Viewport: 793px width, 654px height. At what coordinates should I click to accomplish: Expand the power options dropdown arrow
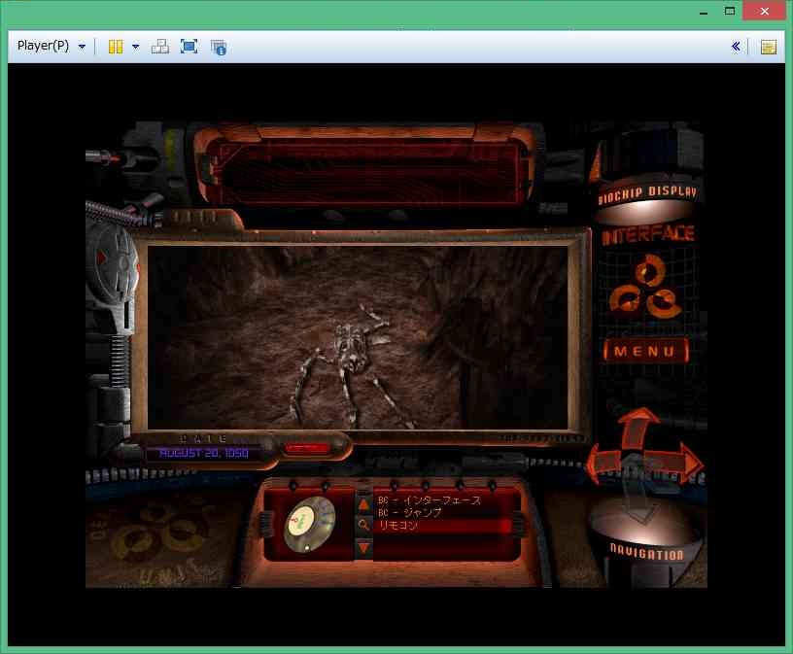click(x=135, y=47)
